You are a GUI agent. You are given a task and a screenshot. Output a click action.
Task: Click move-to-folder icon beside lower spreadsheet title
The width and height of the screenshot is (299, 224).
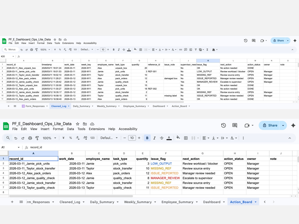(x=85, y=124)
